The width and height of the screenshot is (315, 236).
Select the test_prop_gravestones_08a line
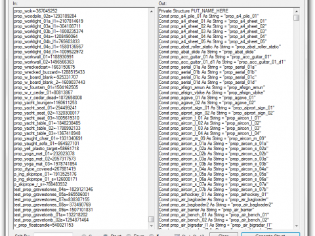coord(52,205)
